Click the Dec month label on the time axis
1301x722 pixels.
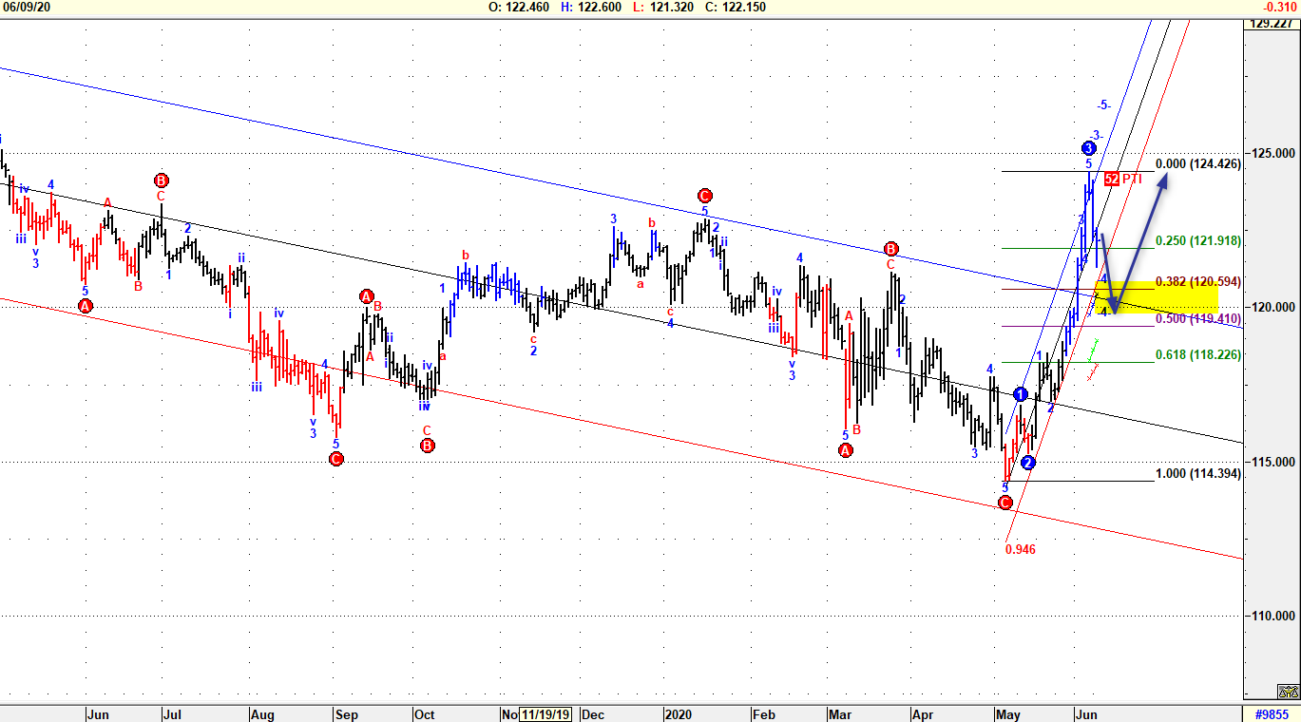(x=594, y=714)
